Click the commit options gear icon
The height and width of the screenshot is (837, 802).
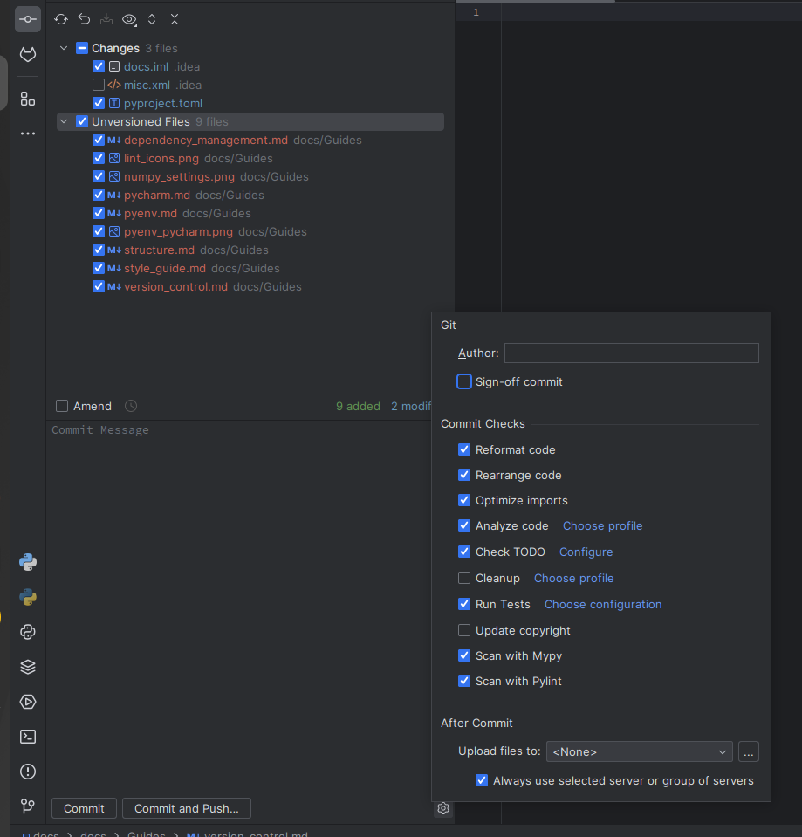[x=443, y=809]
